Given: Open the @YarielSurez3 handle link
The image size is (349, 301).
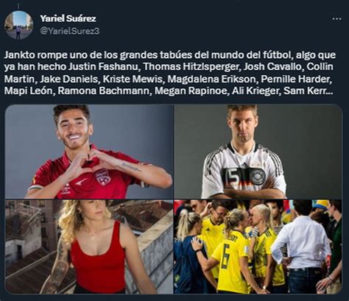Looking at the screenshot, I should point(70,31).
